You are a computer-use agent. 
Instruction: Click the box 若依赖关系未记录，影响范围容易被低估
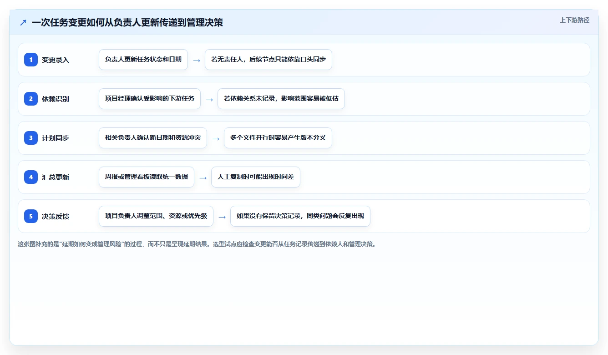(x=281, y=99)
